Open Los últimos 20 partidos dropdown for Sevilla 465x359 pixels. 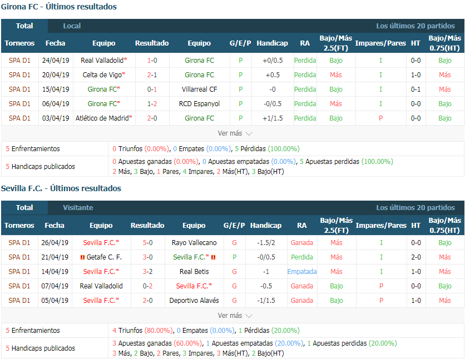[415, 208]
